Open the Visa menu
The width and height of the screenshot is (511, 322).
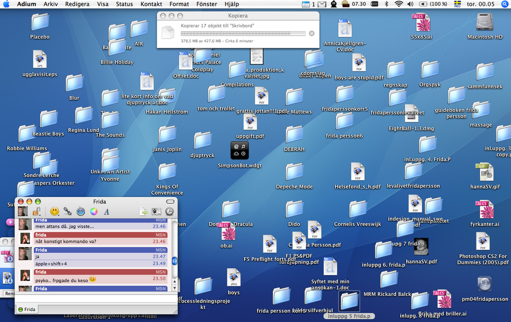103,4
